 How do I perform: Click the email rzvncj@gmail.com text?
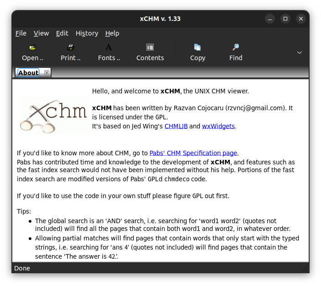coord(255,108)
